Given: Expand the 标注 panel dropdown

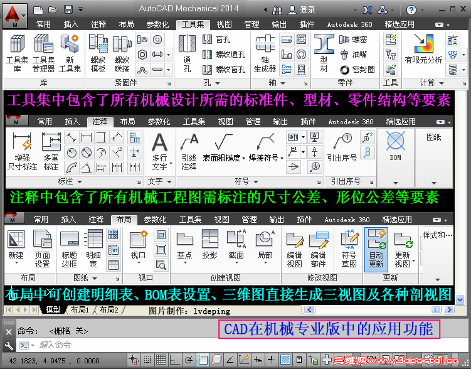Looking at the screenshot, I should [80, 182].
